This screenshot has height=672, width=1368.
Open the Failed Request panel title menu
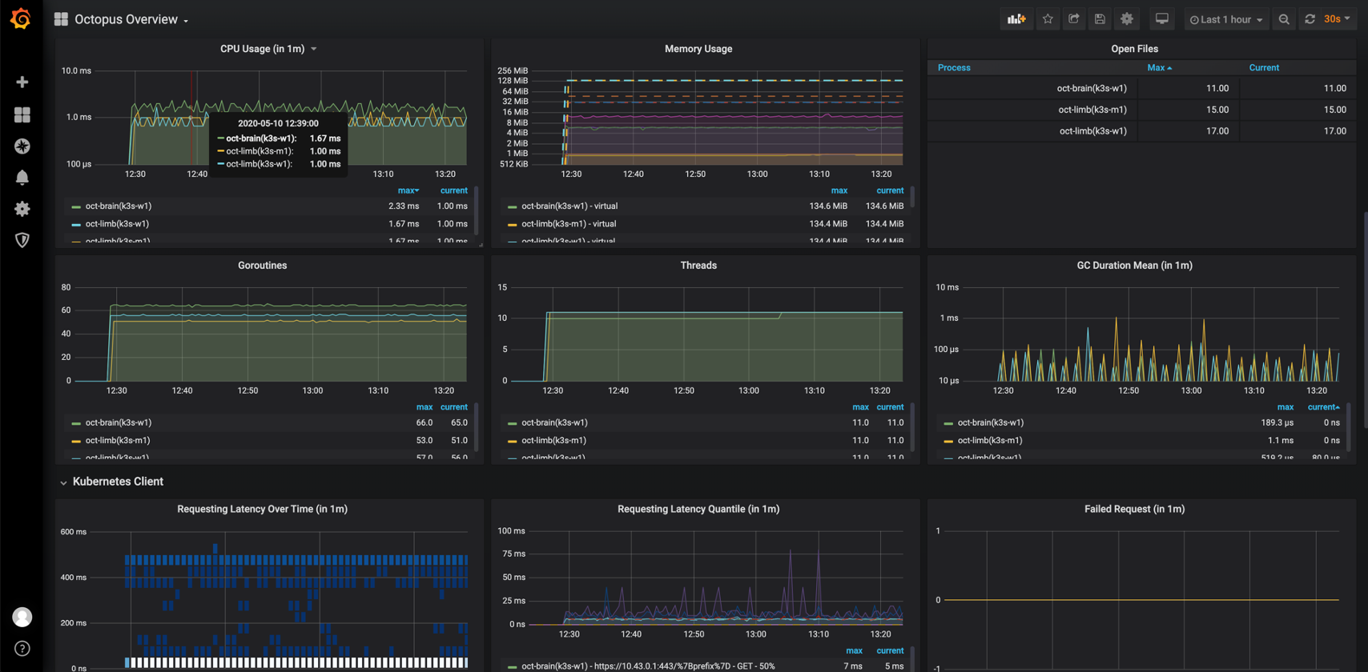1134,509
